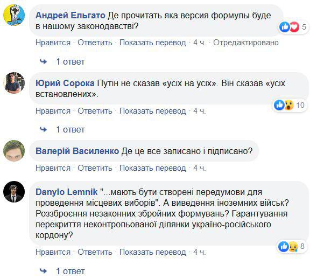Click Danylo Lemnik's profile avatar
The width and height of the screenshot is (331, 279).
click(x=15, y=192)
